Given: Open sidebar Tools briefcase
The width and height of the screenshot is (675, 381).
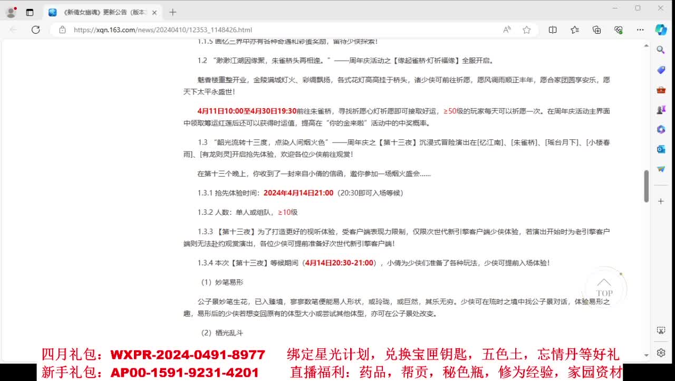Looking at the screenshot, I should tap(661, 90).
